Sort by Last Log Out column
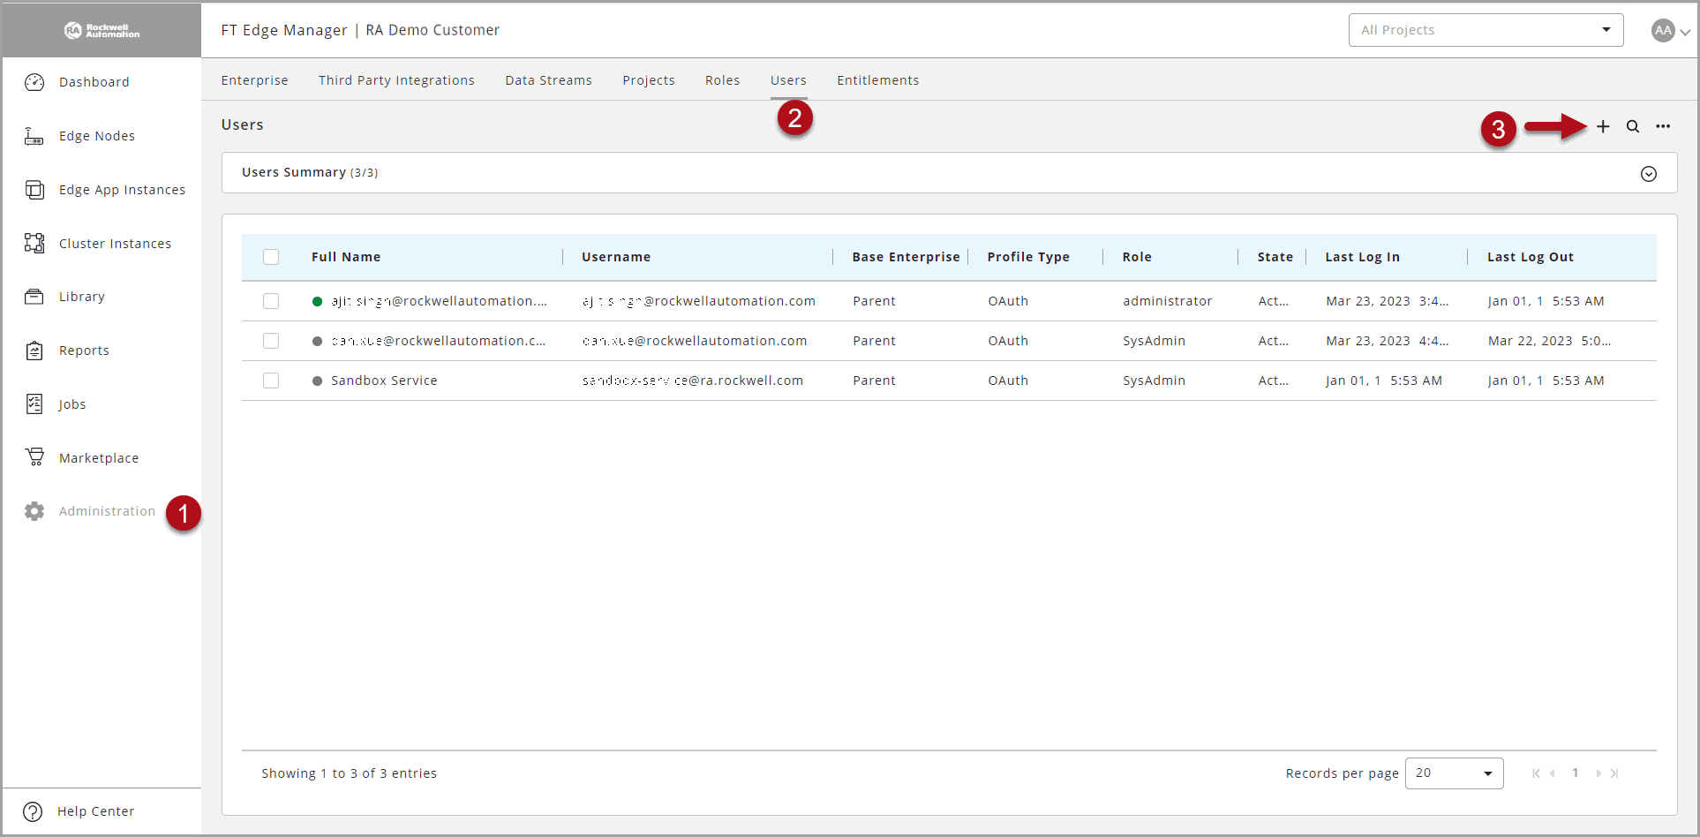Viewport: 1700px width, 837px height. [1531, 257]
